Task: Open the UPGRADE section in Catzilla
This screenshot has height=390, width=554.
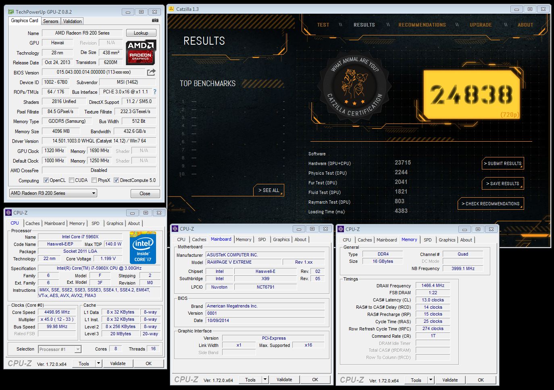Action: 481,25
